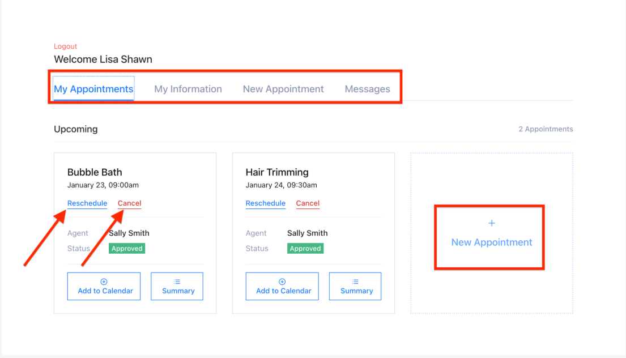The height and width of the screenshot is (358, 626).
Task: Reschedule the Hair Trimming appointment
Action: point(266,203)
